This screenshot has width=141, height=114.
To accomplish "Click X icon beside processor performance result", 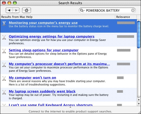I will pos(4,65).
